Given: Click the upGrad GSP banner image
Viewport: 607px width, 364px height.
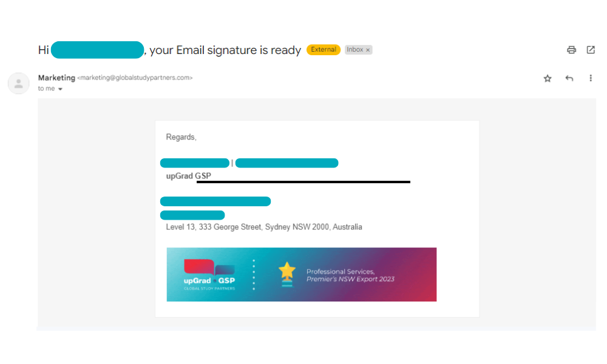Looking at the screenshot, I should (302, 274).
